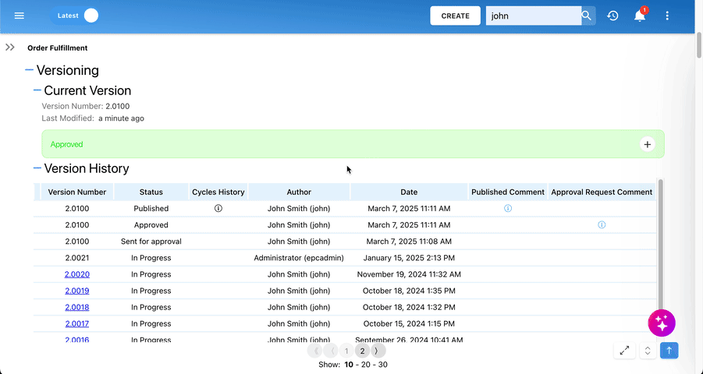The height and width of the screenshot is (374, 703).
Task: Click the Cycles History info icon
Action: point(218,208)
